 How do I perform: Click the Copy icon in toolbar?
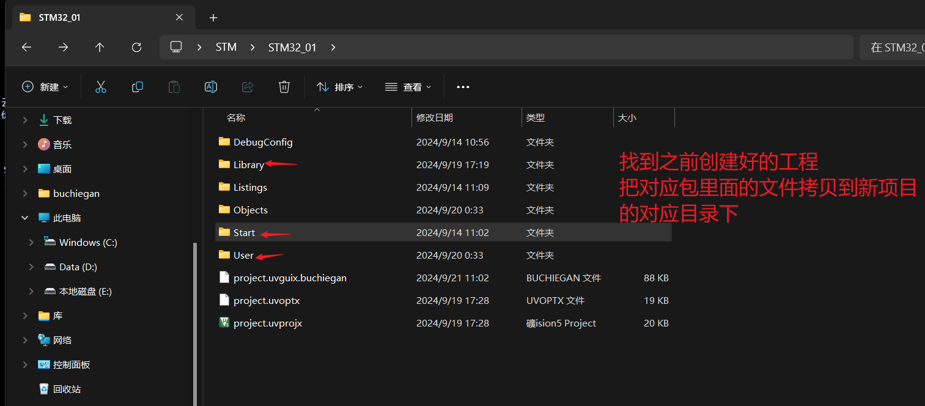(x=138, y=87)
